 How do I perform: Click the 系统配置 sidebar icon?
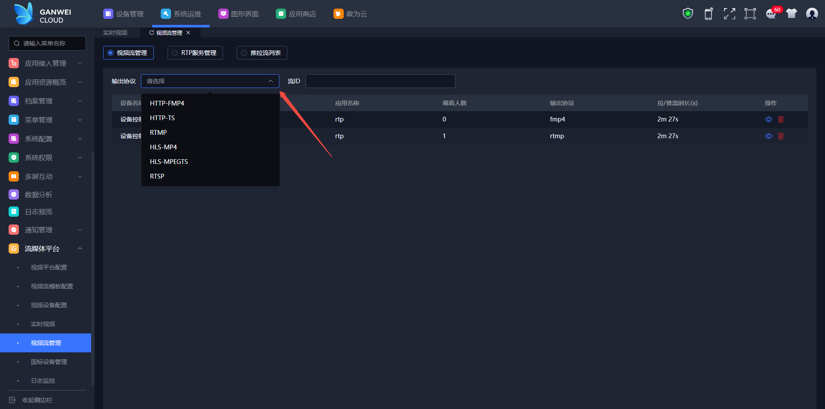click(x=14, y=139)
